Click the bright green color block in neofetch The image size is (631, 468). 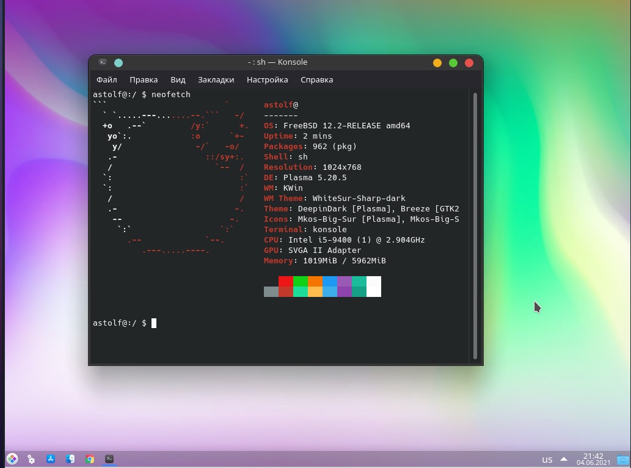pyautogui.click(x=300, y=281)
